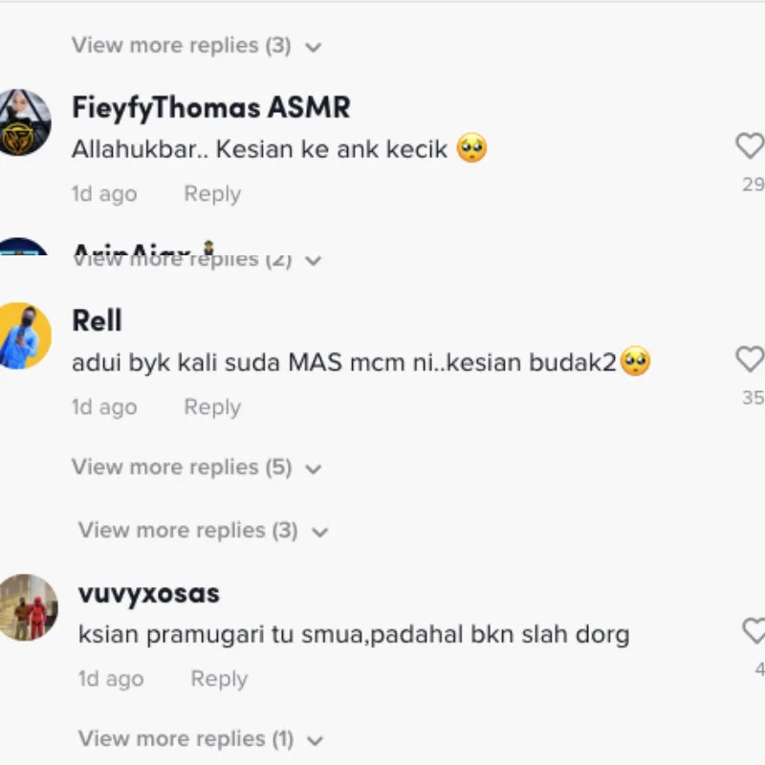Like FieyfyThomas ASMR's comment with heart icon

751,146
